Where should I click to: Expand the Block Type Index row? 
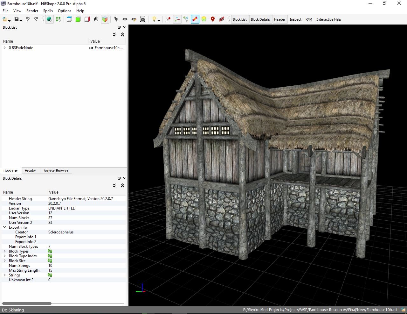[4, 256]
